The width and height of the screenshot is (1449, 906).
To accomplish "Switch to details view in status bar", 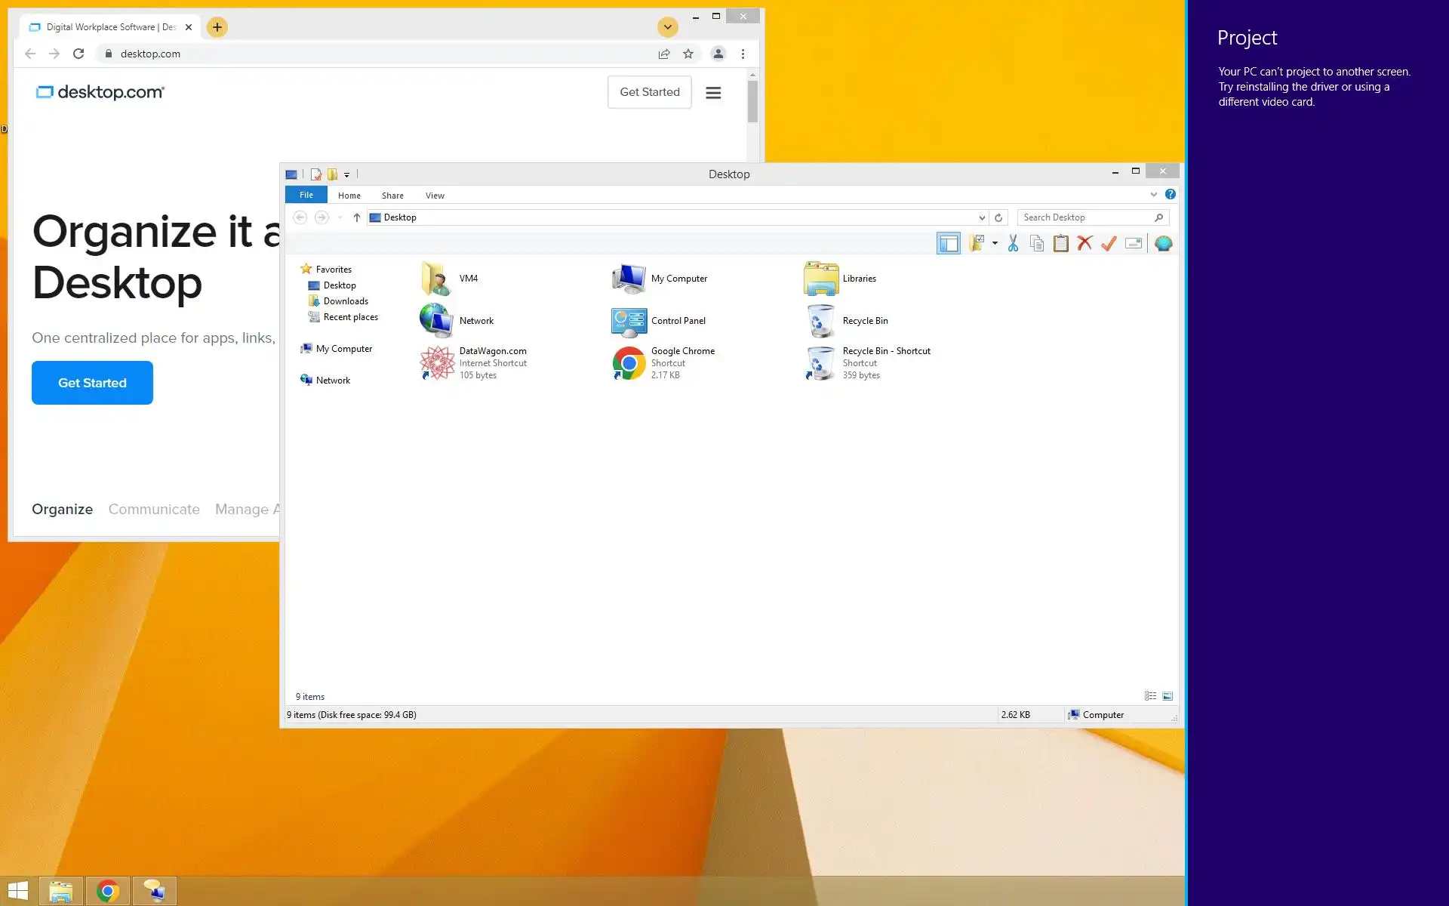I will click(1150, 696).
